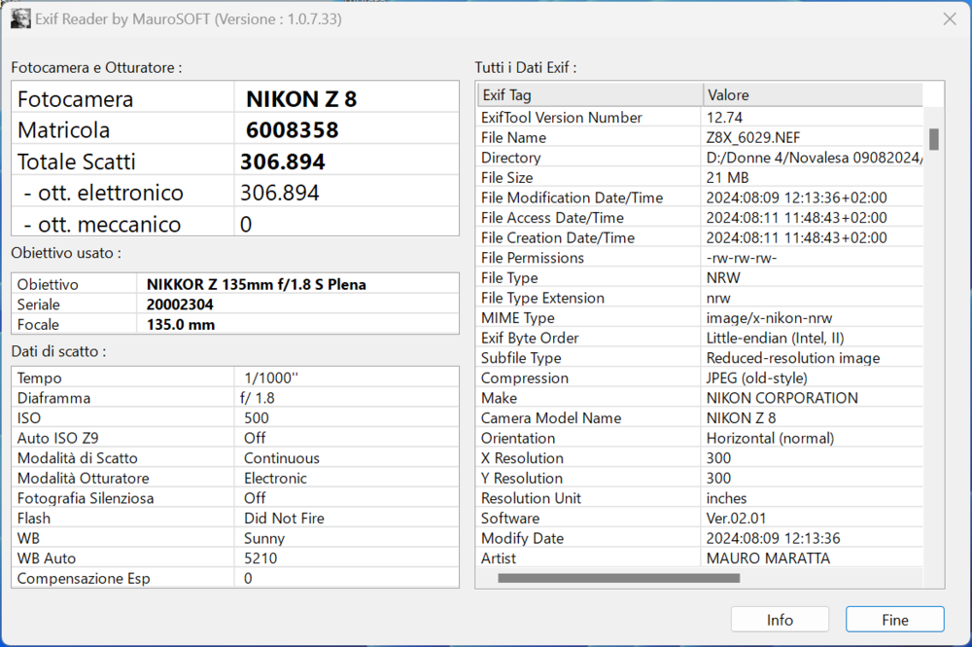This screenshot has width=972, height=647.
Task: Select the Y Resolution row
Action: 701,479
